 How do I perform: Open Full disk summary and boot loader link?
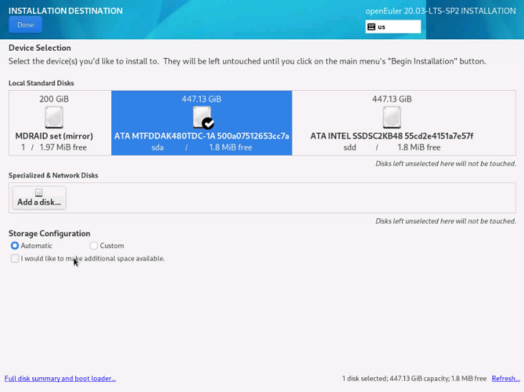coord(60,379)
